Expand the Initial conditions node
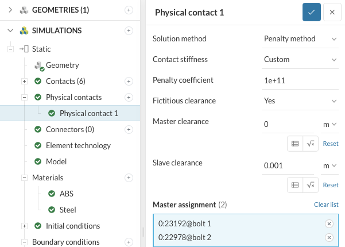Image resolution: width=345 pixels, height=247 pixels. point(24,226)
